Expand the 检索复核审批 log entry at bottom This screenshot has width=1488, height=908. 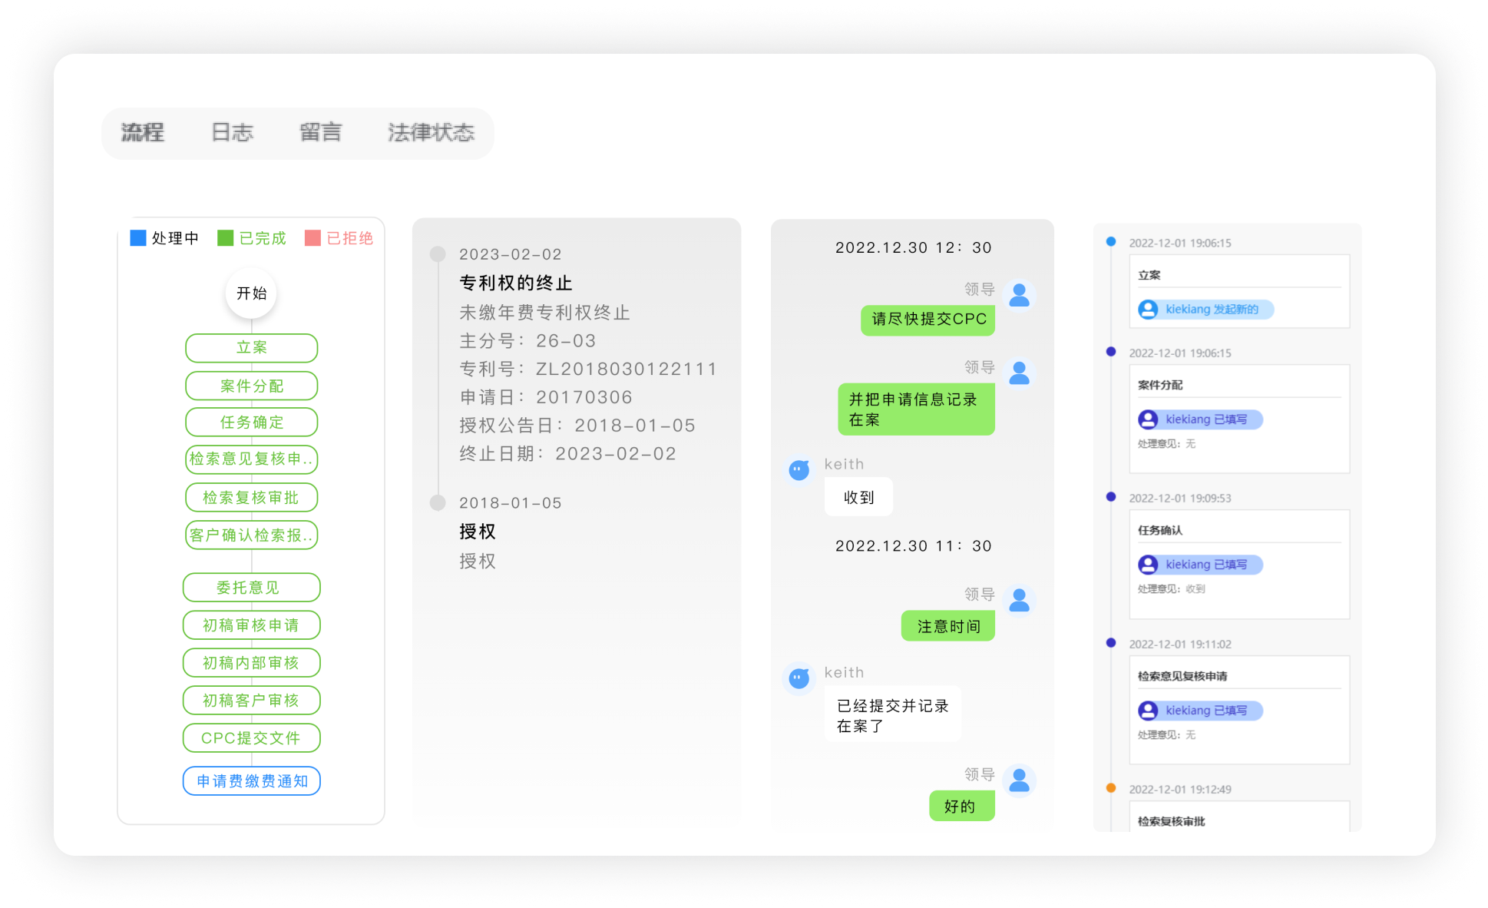tap(1170, 821)
